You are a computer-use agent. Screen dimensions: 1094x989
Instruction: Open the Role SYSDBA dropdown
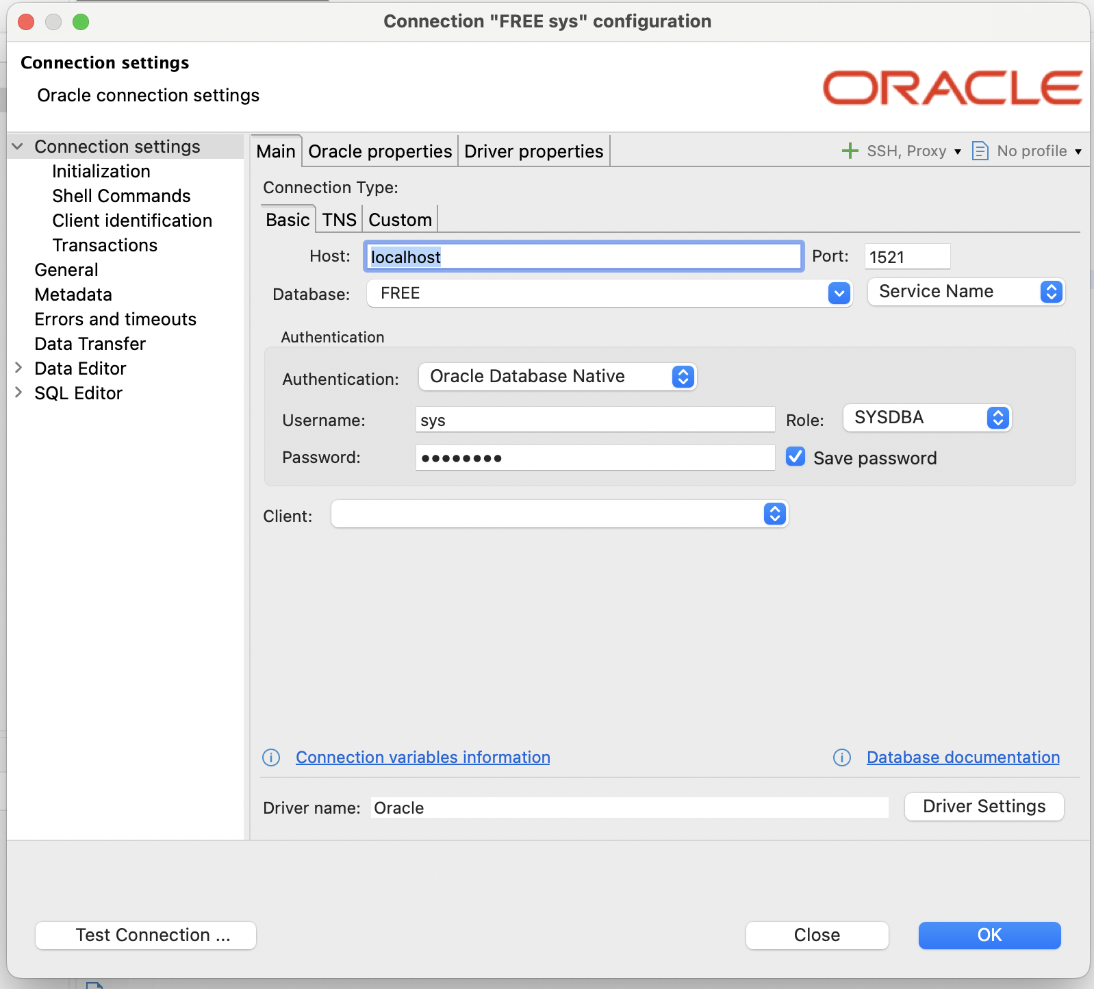927,418
